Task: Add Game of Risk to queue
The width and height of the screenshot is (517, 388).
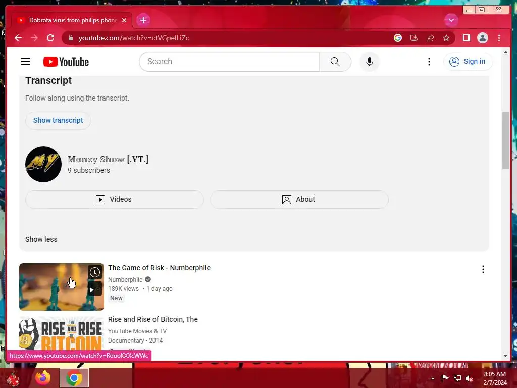Action: [x=94, y=289]
